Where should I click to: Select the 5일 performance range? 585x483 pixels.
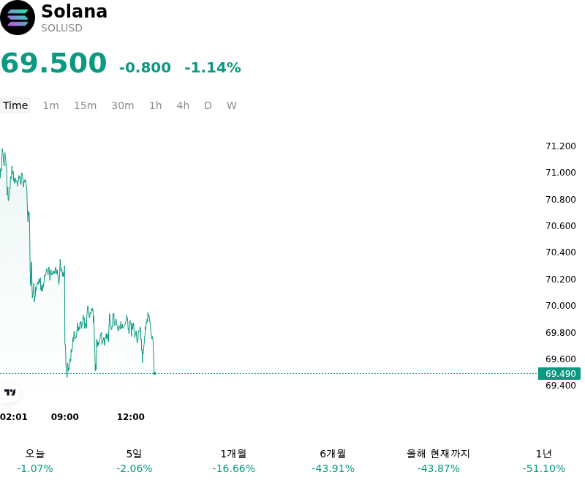point(135,461)
